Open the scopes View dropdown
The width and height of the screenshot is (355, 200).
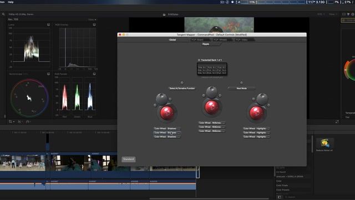(x=92, y=19)
